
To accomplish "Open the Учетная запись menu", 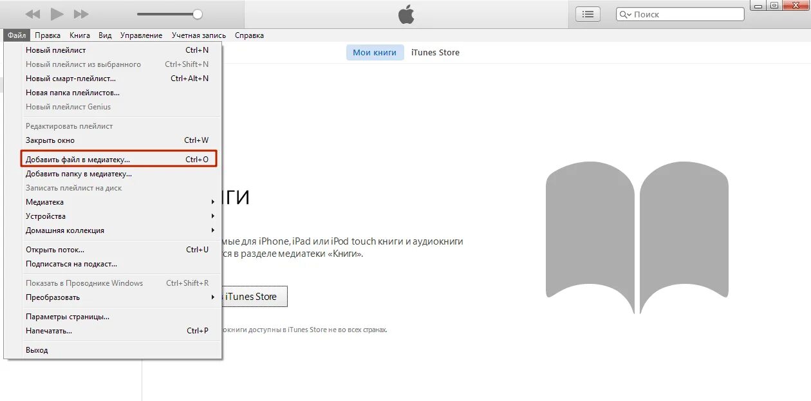I will 199,35.
